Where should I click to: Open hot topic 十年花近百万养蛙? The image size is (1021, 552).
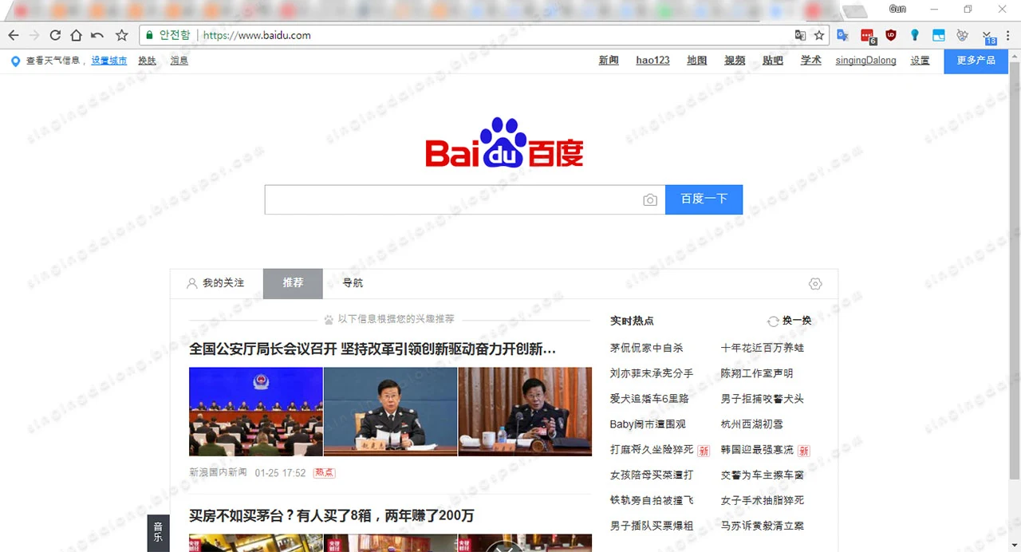click(x=763, y=348)
